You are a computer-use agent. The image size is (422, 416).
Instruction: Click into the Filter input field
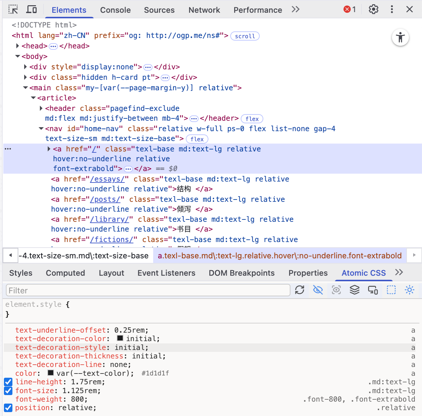[148, 290]
